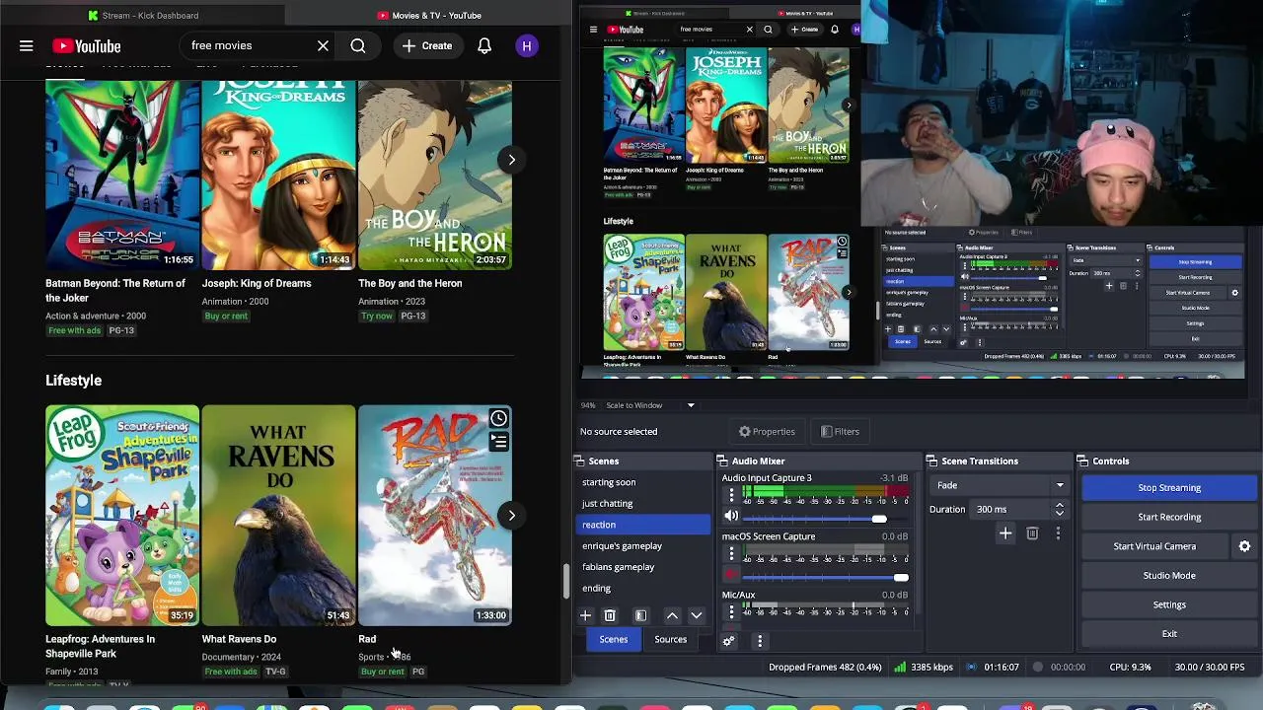Open transition properties three-dot menu
This screenshot has height=710, width=1263.
[1058, 533]
